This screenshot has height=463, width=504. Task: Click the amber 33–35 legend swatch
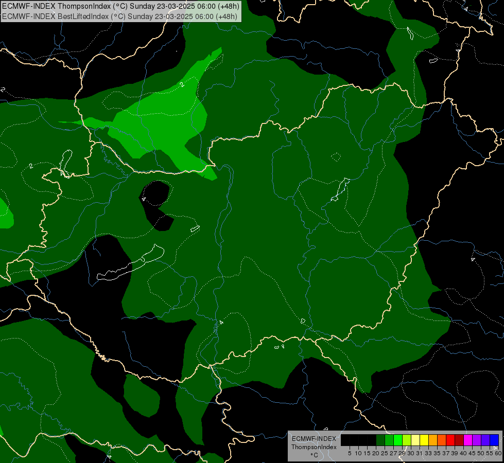click(433, 440)
